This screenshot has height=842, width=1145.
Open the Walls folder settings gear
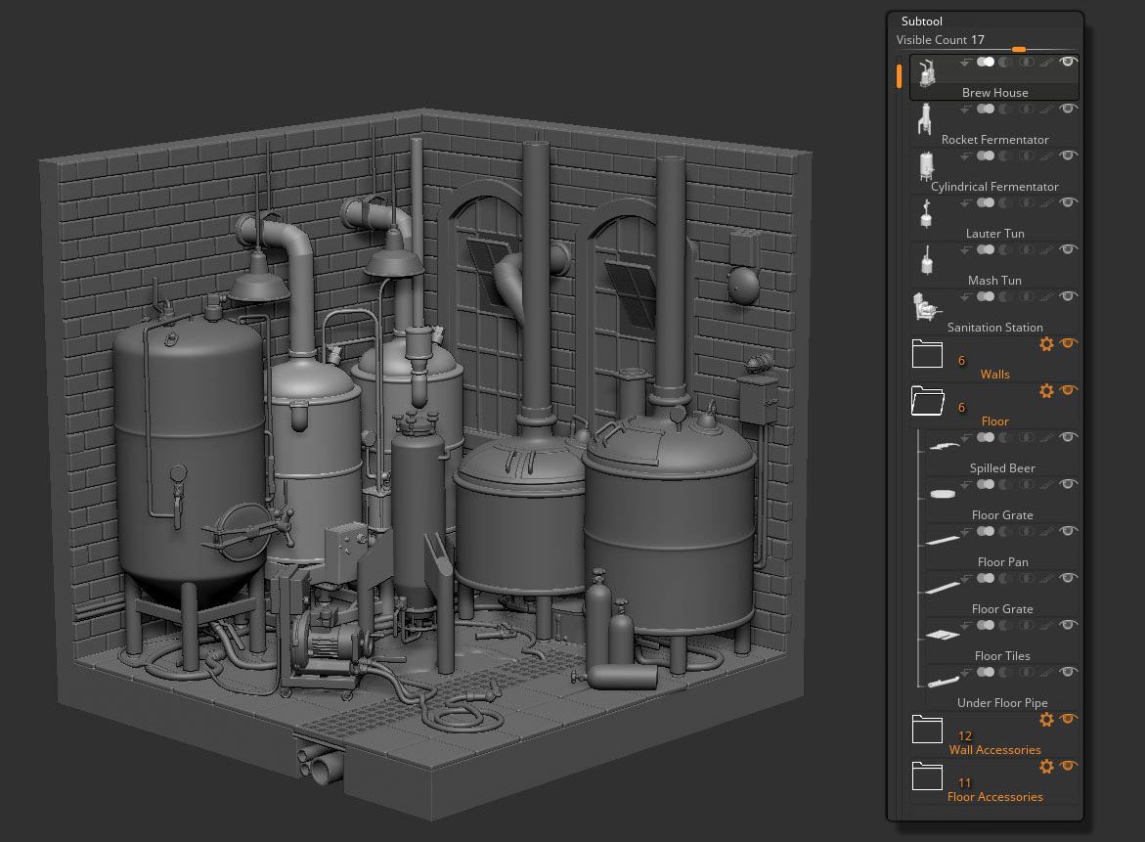point(1046,343)
